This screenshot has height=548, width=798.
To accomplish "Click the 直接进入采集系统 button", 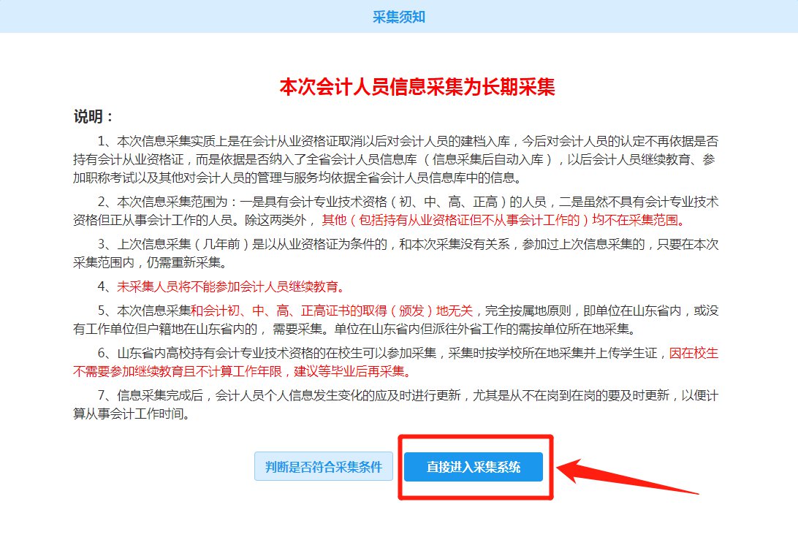I will pyautogui.click(x=474, y=467).
